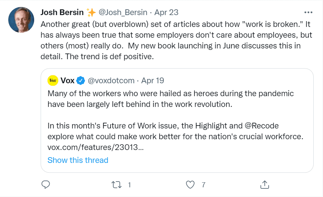Viewport: 323px width, 197px height.
Task: Click Vox's blue verified badge
Action: [81, 80]
